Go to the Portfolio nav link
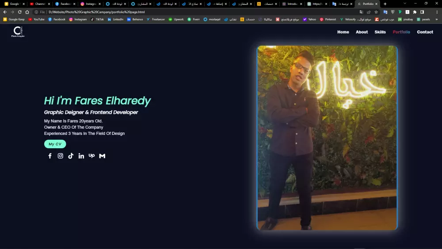 [x=401, y=32]
